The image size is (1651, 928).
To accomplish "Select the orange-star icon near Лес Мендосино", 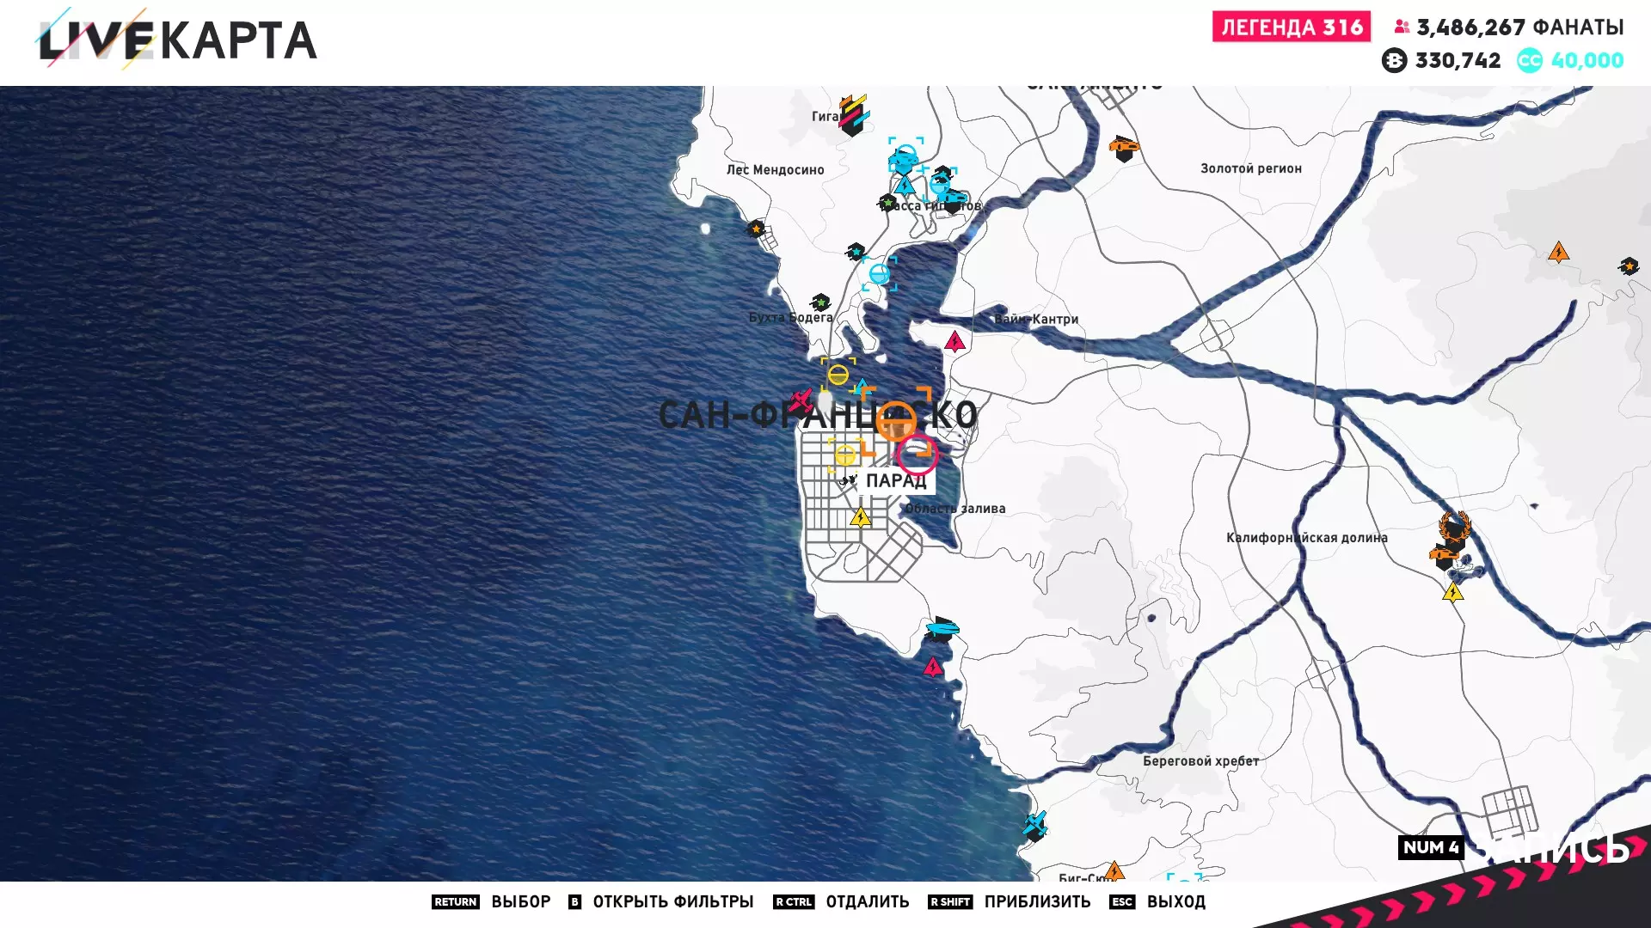I will click(x=756, y=229).
